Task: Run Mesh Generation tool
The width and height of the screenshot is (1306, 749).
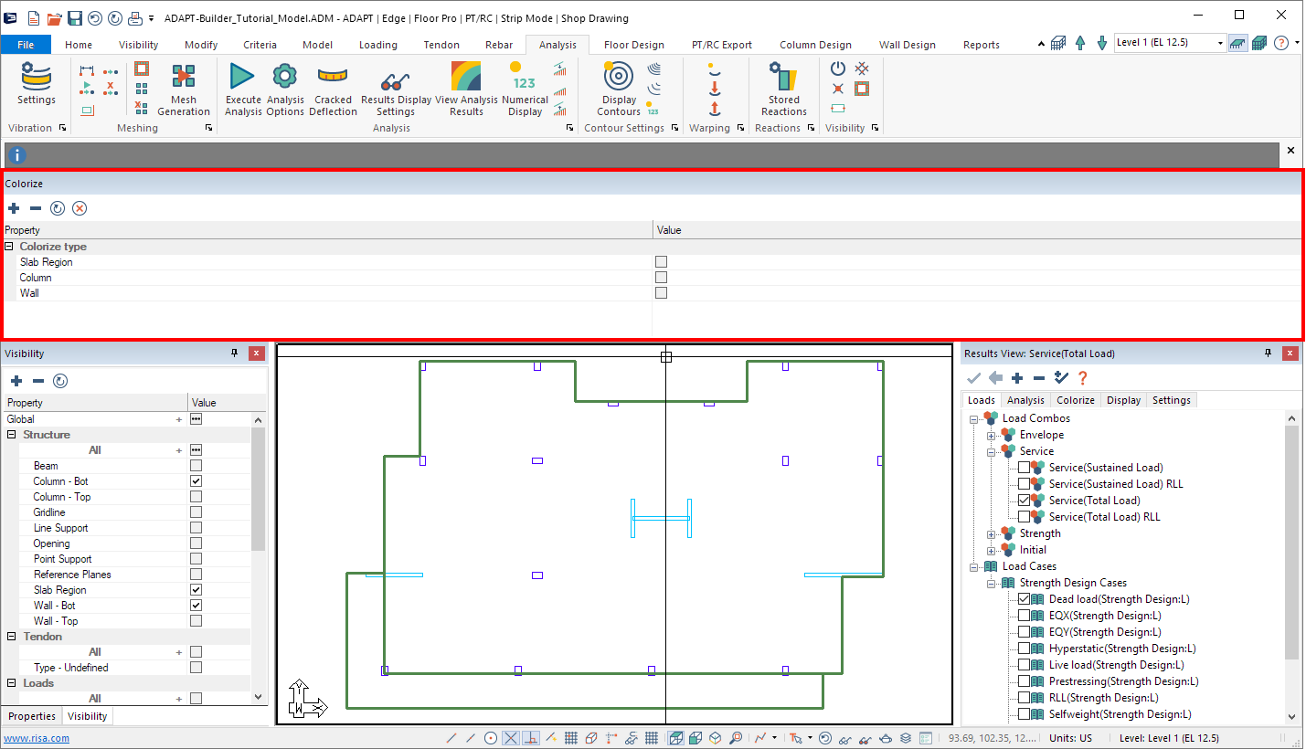Action: [x=184, y=78]
